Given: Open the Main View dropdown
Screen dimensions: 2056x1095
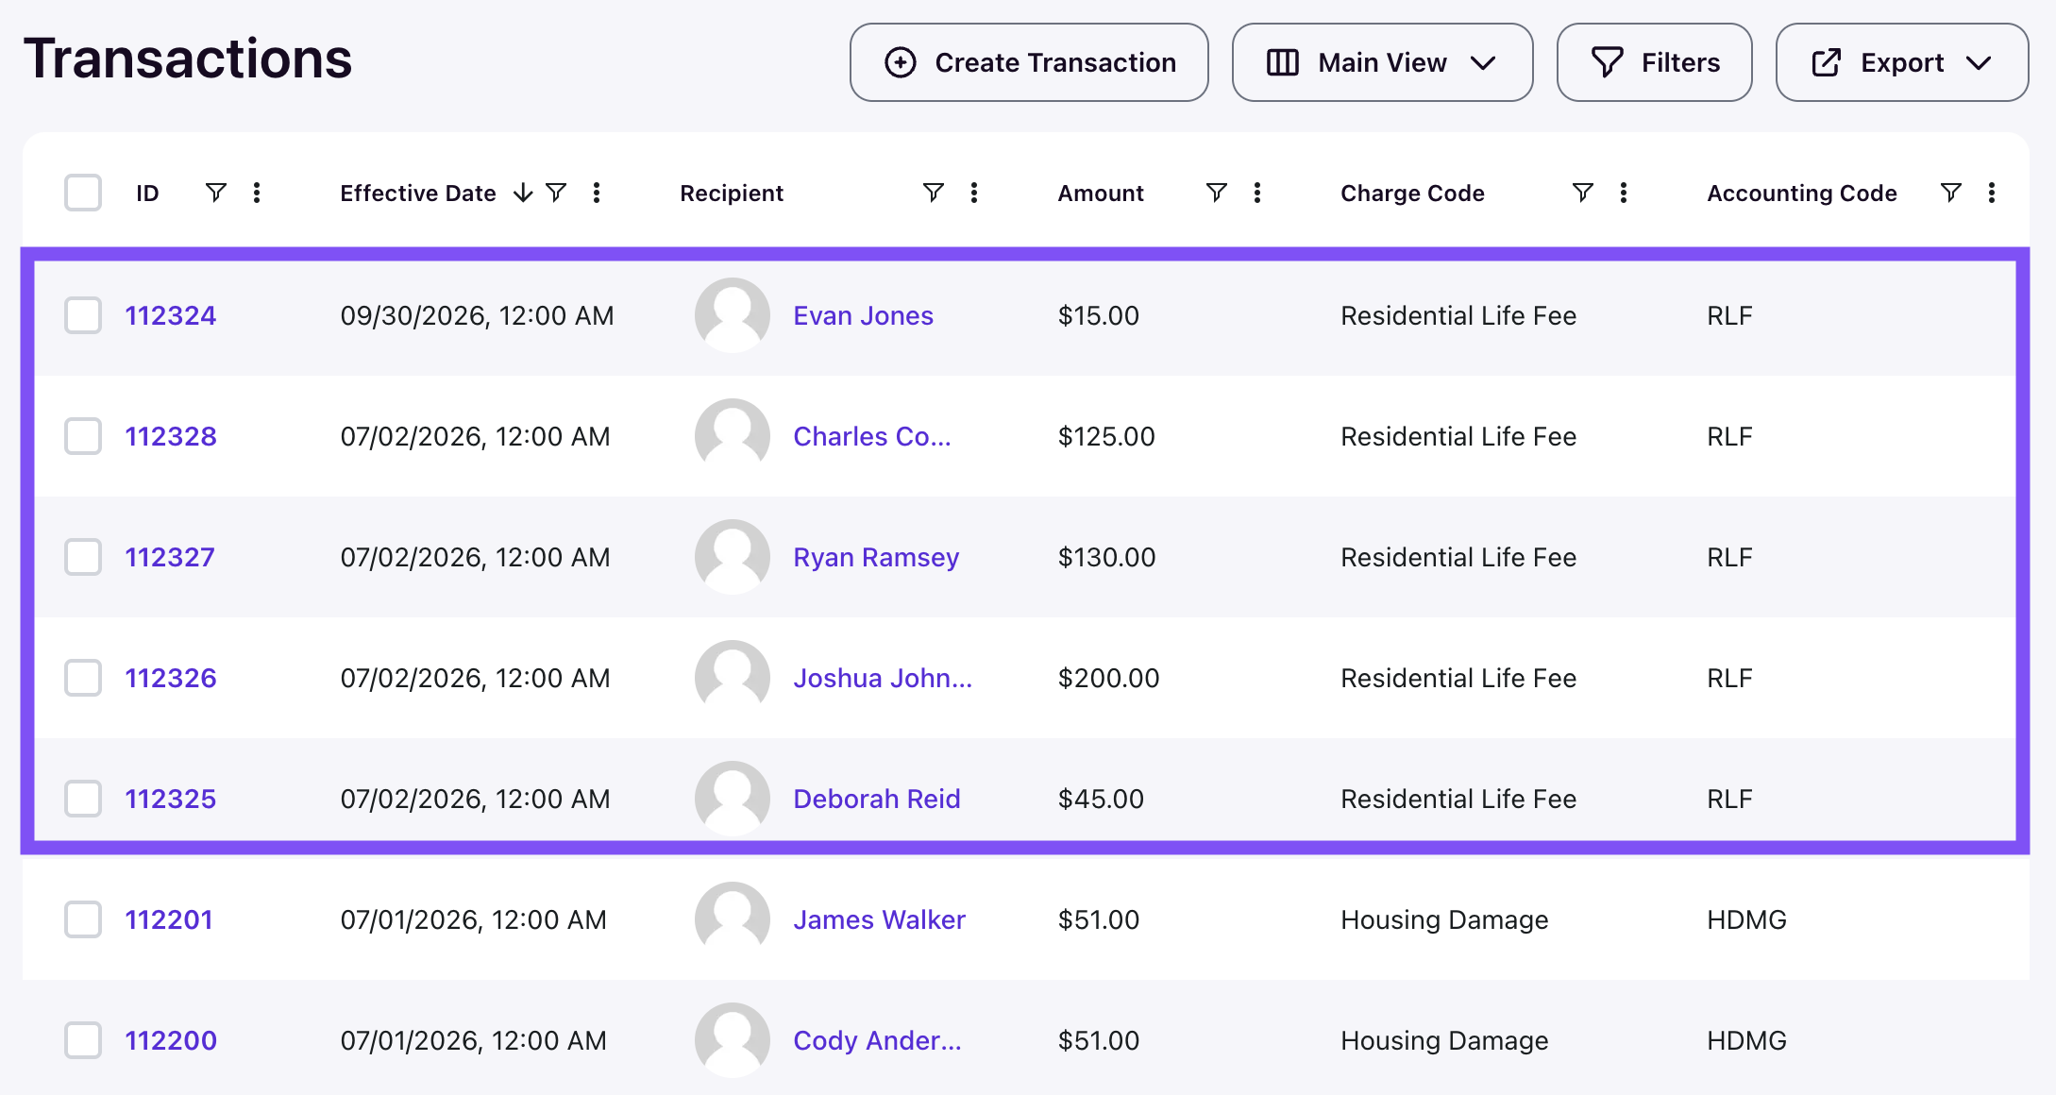Looking at the screenshot, I should click(1382, 62).
